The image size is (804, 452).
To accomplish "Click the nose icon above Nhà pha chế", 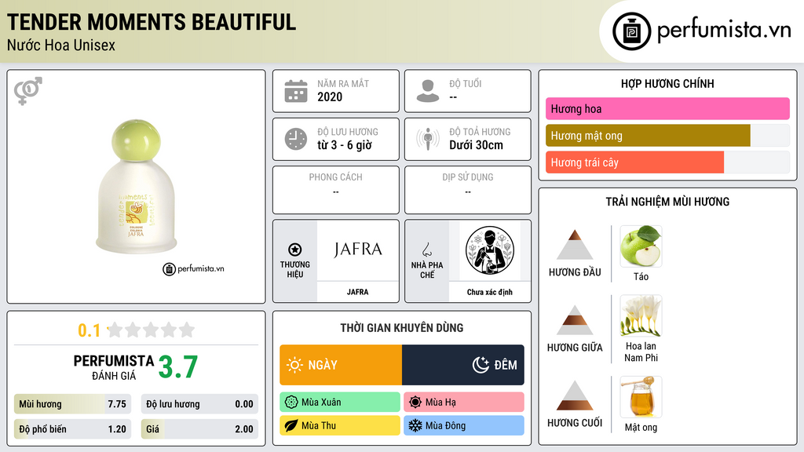I will 426,250.
